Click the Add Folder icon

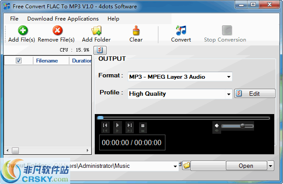click(97, 31)
